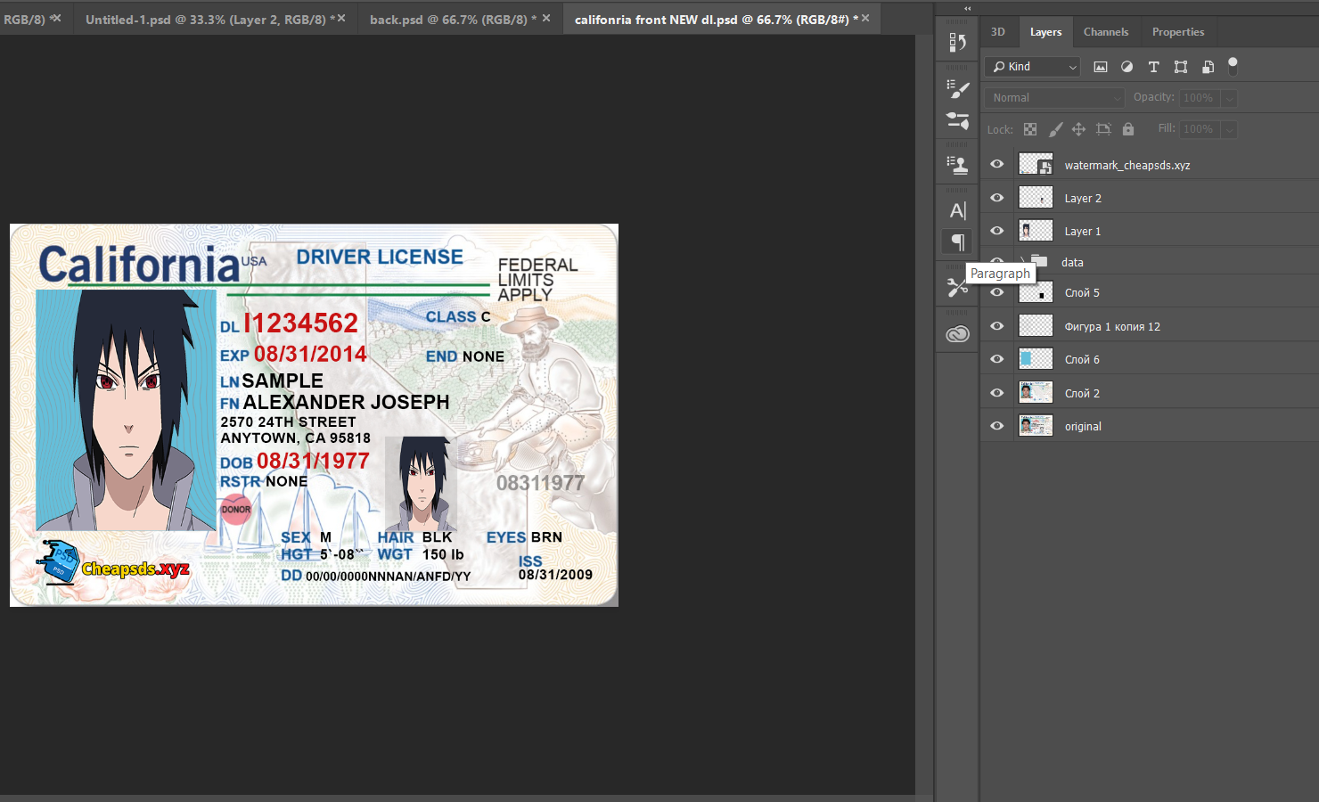1319x802 pixels.
Task: Open the Normal blend mode dropdown
Action: point(1054,98)
